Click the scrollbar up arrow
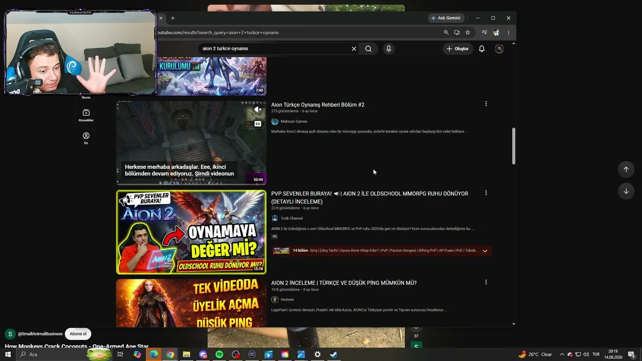This screenshot has width=642, height=361. [513, 44]
